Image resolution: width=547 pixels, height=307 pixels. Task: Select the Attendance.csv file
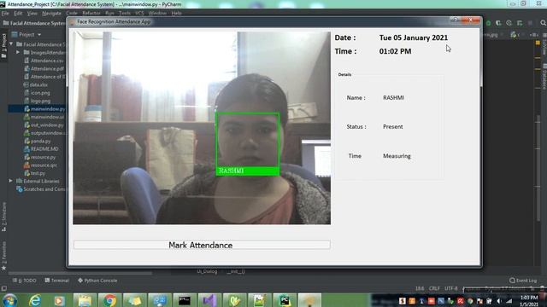point(44,61)
